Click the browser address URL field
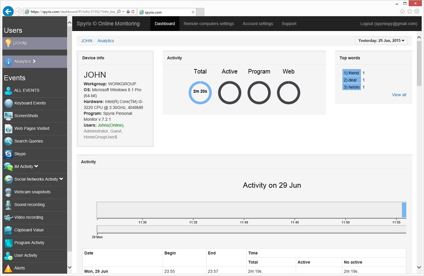 [x=73, y=12]
